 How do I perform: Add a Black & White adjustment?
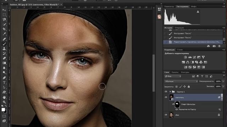pos(192,62)
